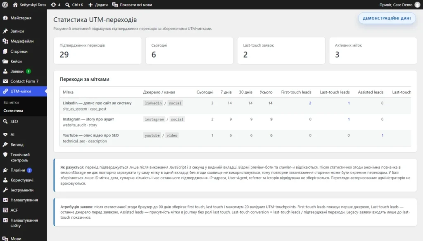Click the Технічний контроль shield icon
Screen dimensions: 423x241
coord(5,154)
